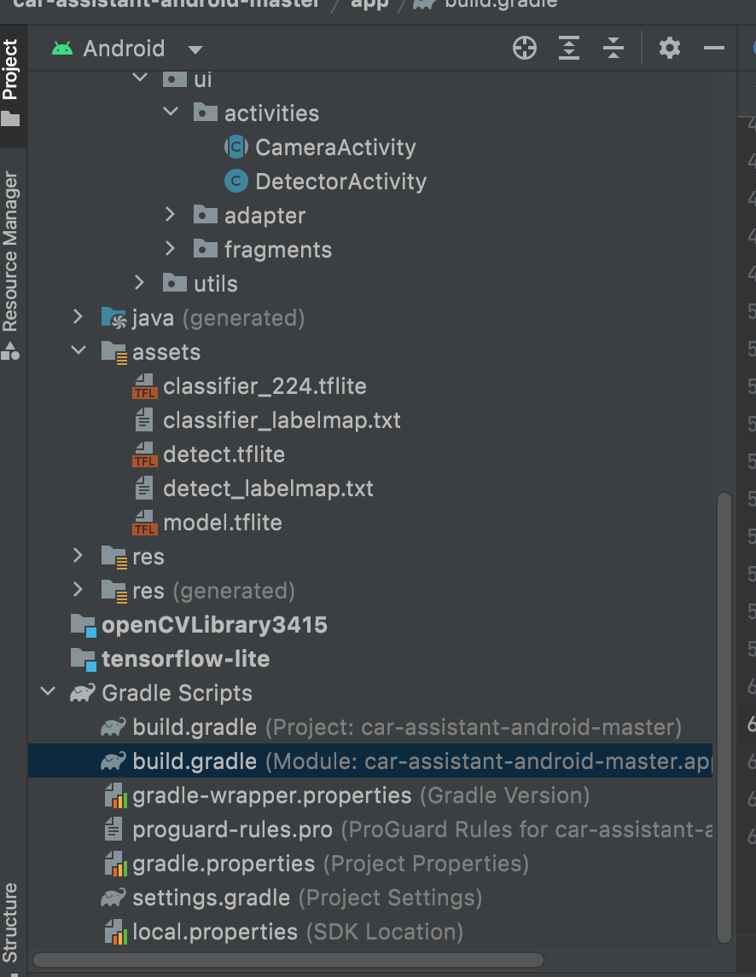
Task: Expand the adapter package
Action: 170,215
